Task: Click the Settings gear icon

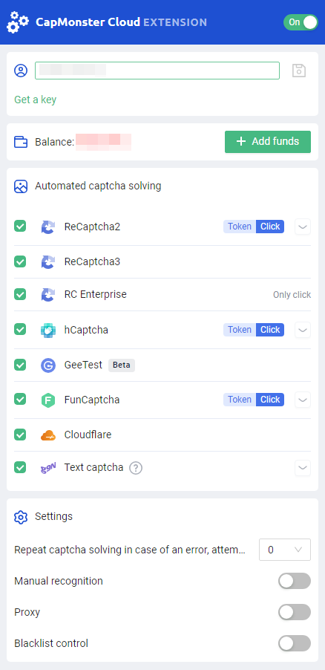Action: 21,516
